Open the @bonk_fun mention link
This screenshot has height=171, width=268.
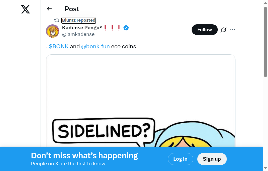pyautogui.click(x=95, y=46)
